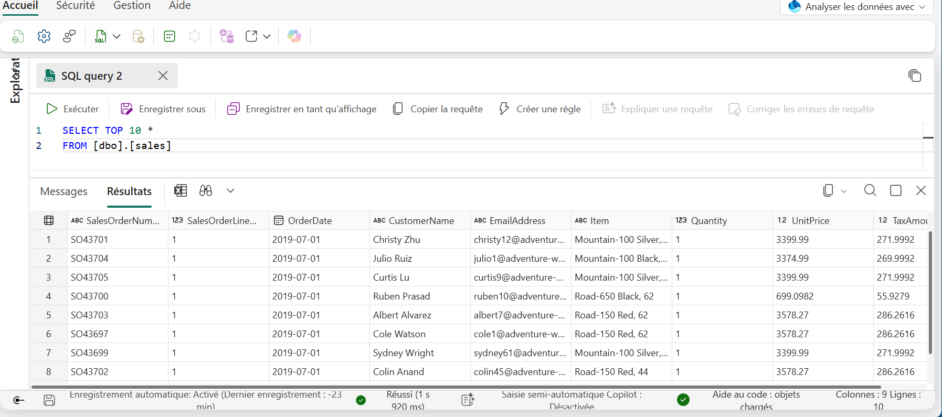Click the green table grid toolbar icon
Image resolution: width=942 pixels, height=417 pixels.
[x=170, y=36]
